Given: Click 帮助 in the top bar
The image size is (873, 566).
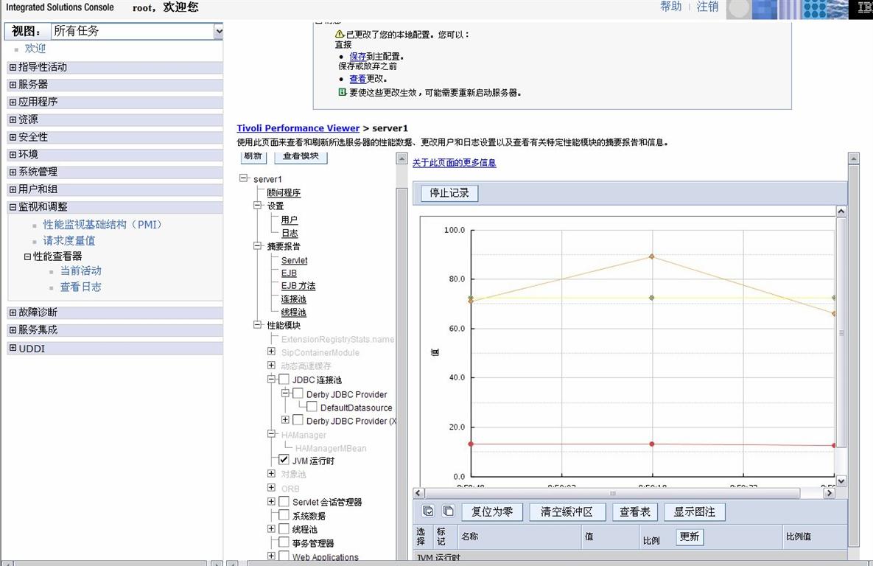Looking at the screenshot, I should [671, 7].
